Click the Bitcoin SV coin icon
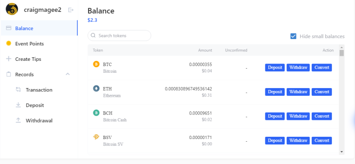 96,137
